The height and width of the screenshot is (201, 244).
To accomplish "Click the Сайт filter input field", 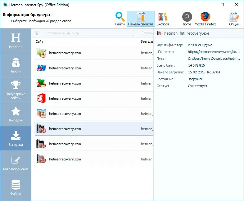I will (x=92, y=33).
